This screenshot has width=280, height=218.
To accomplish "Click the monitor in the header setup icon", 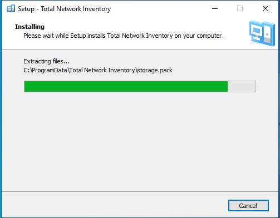I will click(x=257, y=33).
